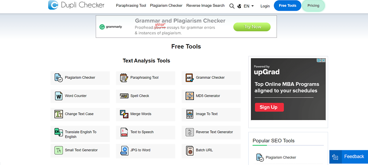Click the MD5 Generator icon
This screenshot has width=368, height=165.
click(190, 96)
